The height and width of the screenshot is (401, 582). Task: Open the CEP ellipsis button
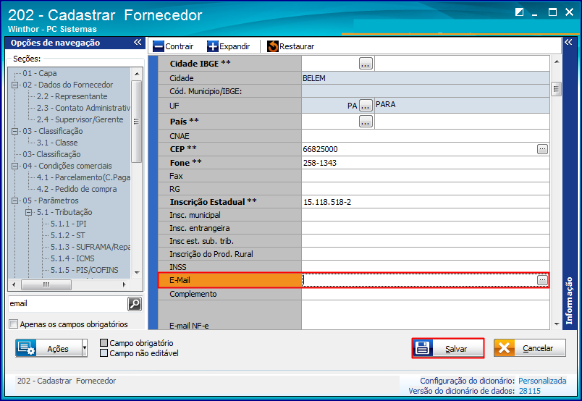click(x=542, y=149)
